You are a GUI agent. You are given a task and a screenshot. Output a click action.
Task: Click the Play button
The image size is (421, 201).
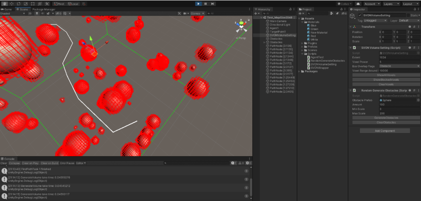pyautogui.click(x=198, y=4)
